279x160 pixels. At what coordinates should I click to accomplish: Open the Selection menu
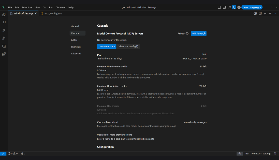pyautogui.click(x=27, y=7)
